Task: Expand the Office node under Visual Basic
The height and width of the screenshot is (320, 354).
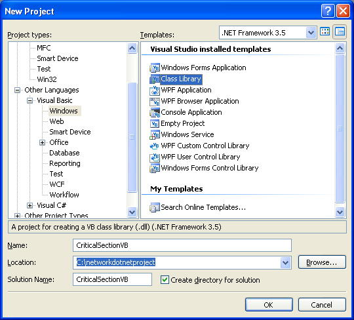Action: click(x=42, y=142)
